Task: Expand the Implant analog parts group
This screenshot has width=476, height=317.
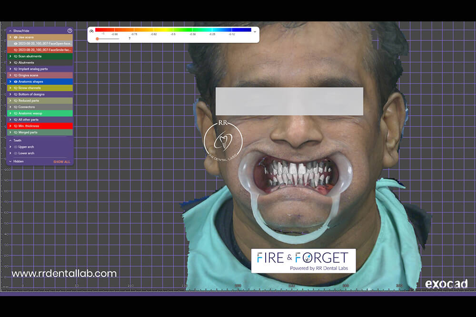Action: pos(10,69)
